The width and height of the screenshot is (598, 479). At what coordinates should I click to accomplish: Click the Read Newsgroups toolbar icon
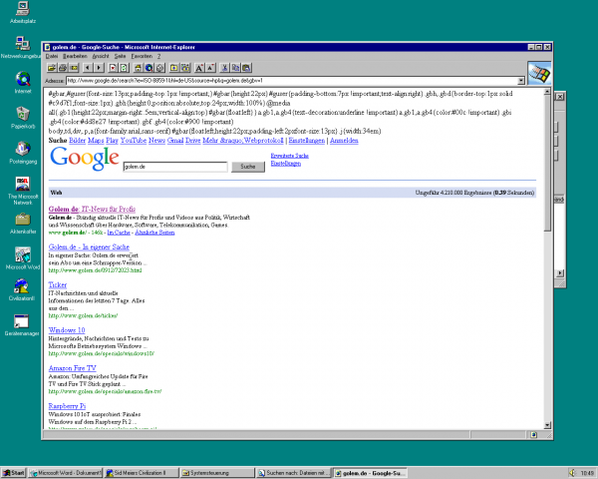click(160, 68)
